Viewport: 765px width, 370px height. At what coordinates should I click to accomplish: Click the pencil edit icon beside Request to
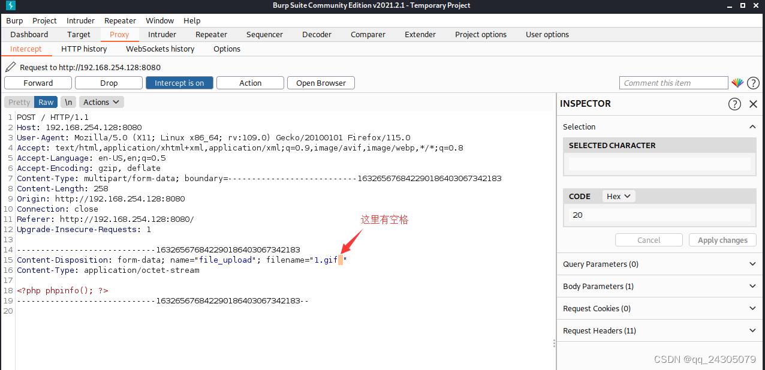10,67
